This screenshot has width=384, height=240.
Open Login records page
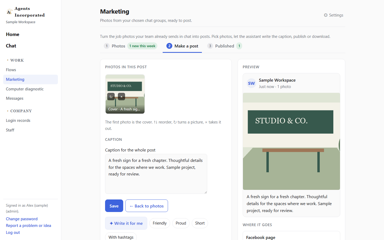point(30,121)
